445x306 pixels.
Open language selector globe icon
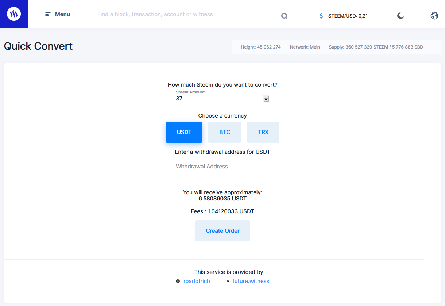click(434, 16)
